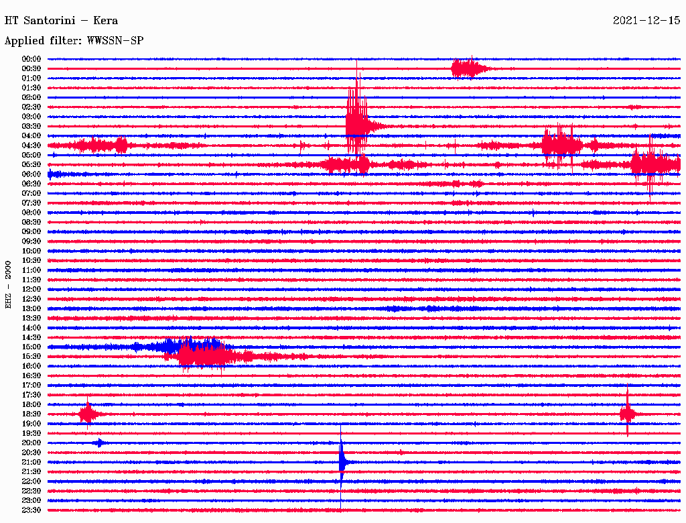Click the 09:00 time label

coord(31,232)
